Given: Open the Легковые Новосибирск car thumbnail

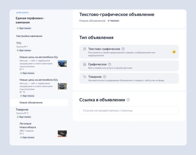Looking at the screenshot, I should pos(62,133).
